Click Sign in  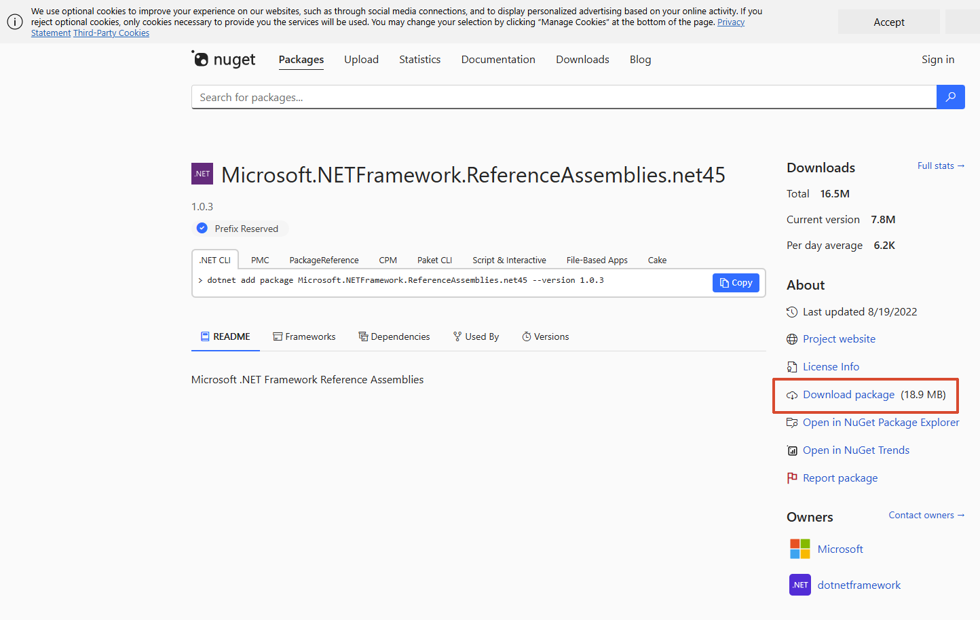click(938, 60)
